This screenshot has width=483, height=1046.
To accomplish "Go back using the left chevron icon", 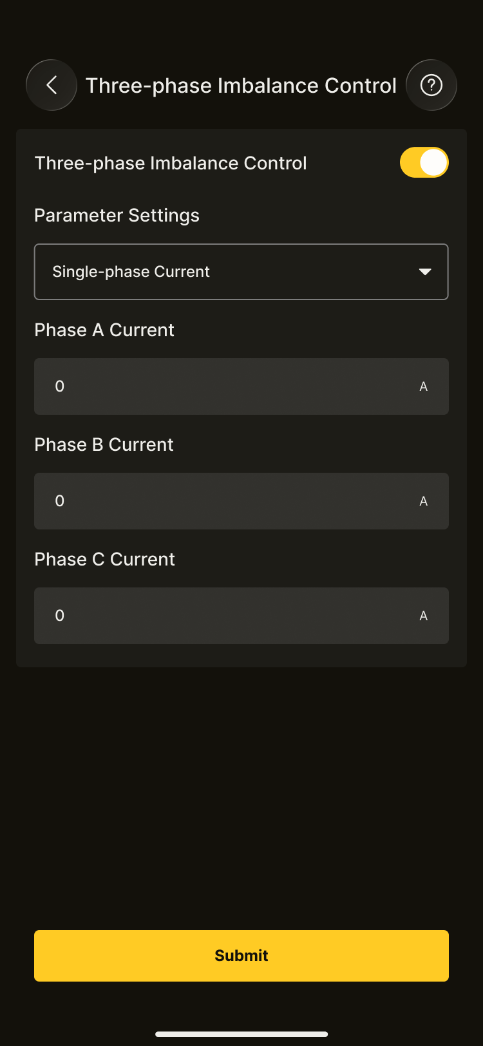I will pos(52,85).
